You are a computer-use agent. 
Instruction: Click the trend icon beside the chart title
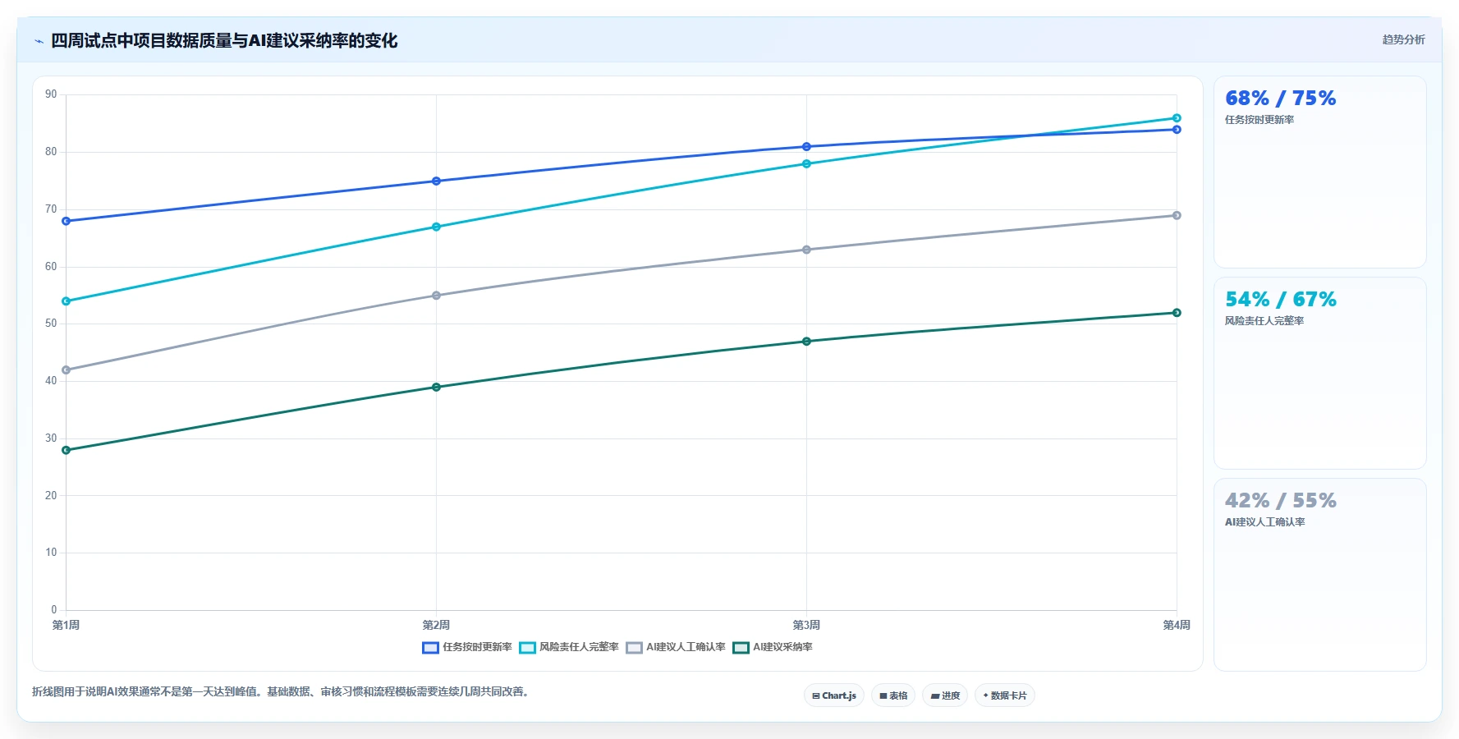point(39,41)
